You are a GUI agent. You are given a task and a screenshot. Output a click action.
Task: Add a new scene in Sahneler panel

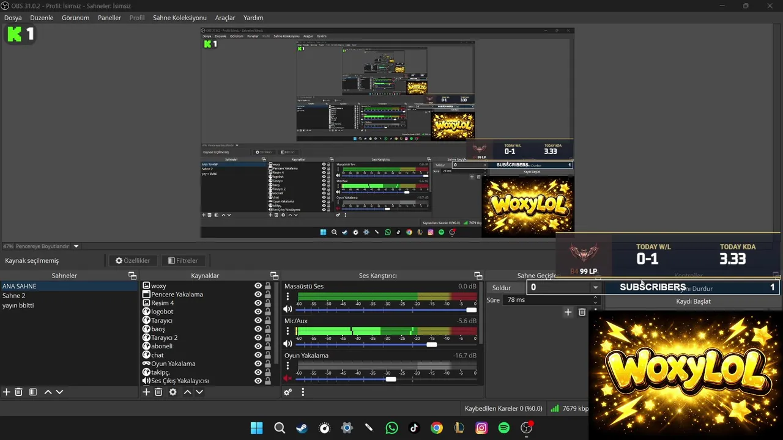pos(7,392)
